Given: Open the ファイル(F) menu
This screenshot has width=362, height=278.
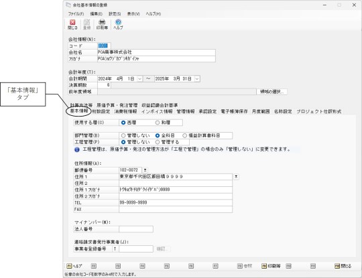Looking at the screenshot, I should tap(76, 14).
